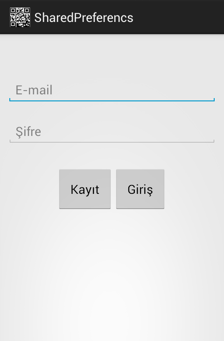Click the dark action bar header

(112, 17)
